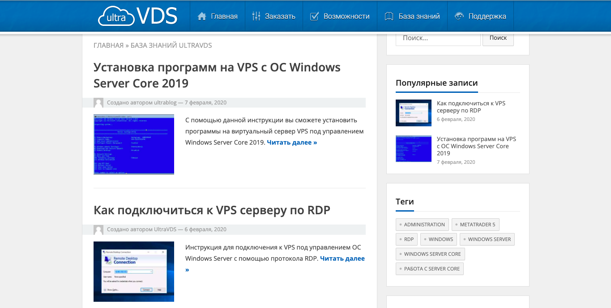
Task: Open the База знаний menu item
Action: [x=412, y=16]
